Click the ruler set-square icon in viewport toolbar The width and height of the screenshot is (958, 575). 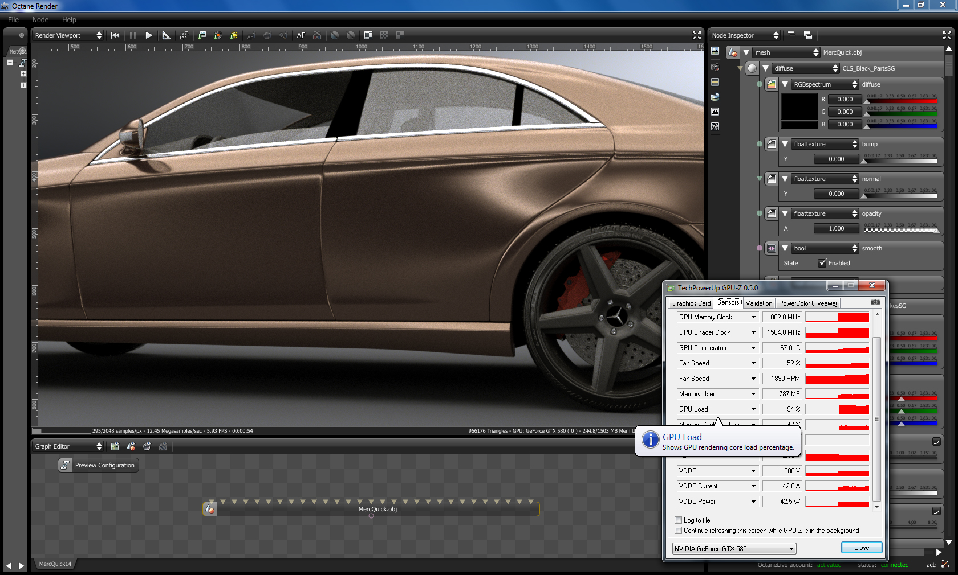[166, 35]
